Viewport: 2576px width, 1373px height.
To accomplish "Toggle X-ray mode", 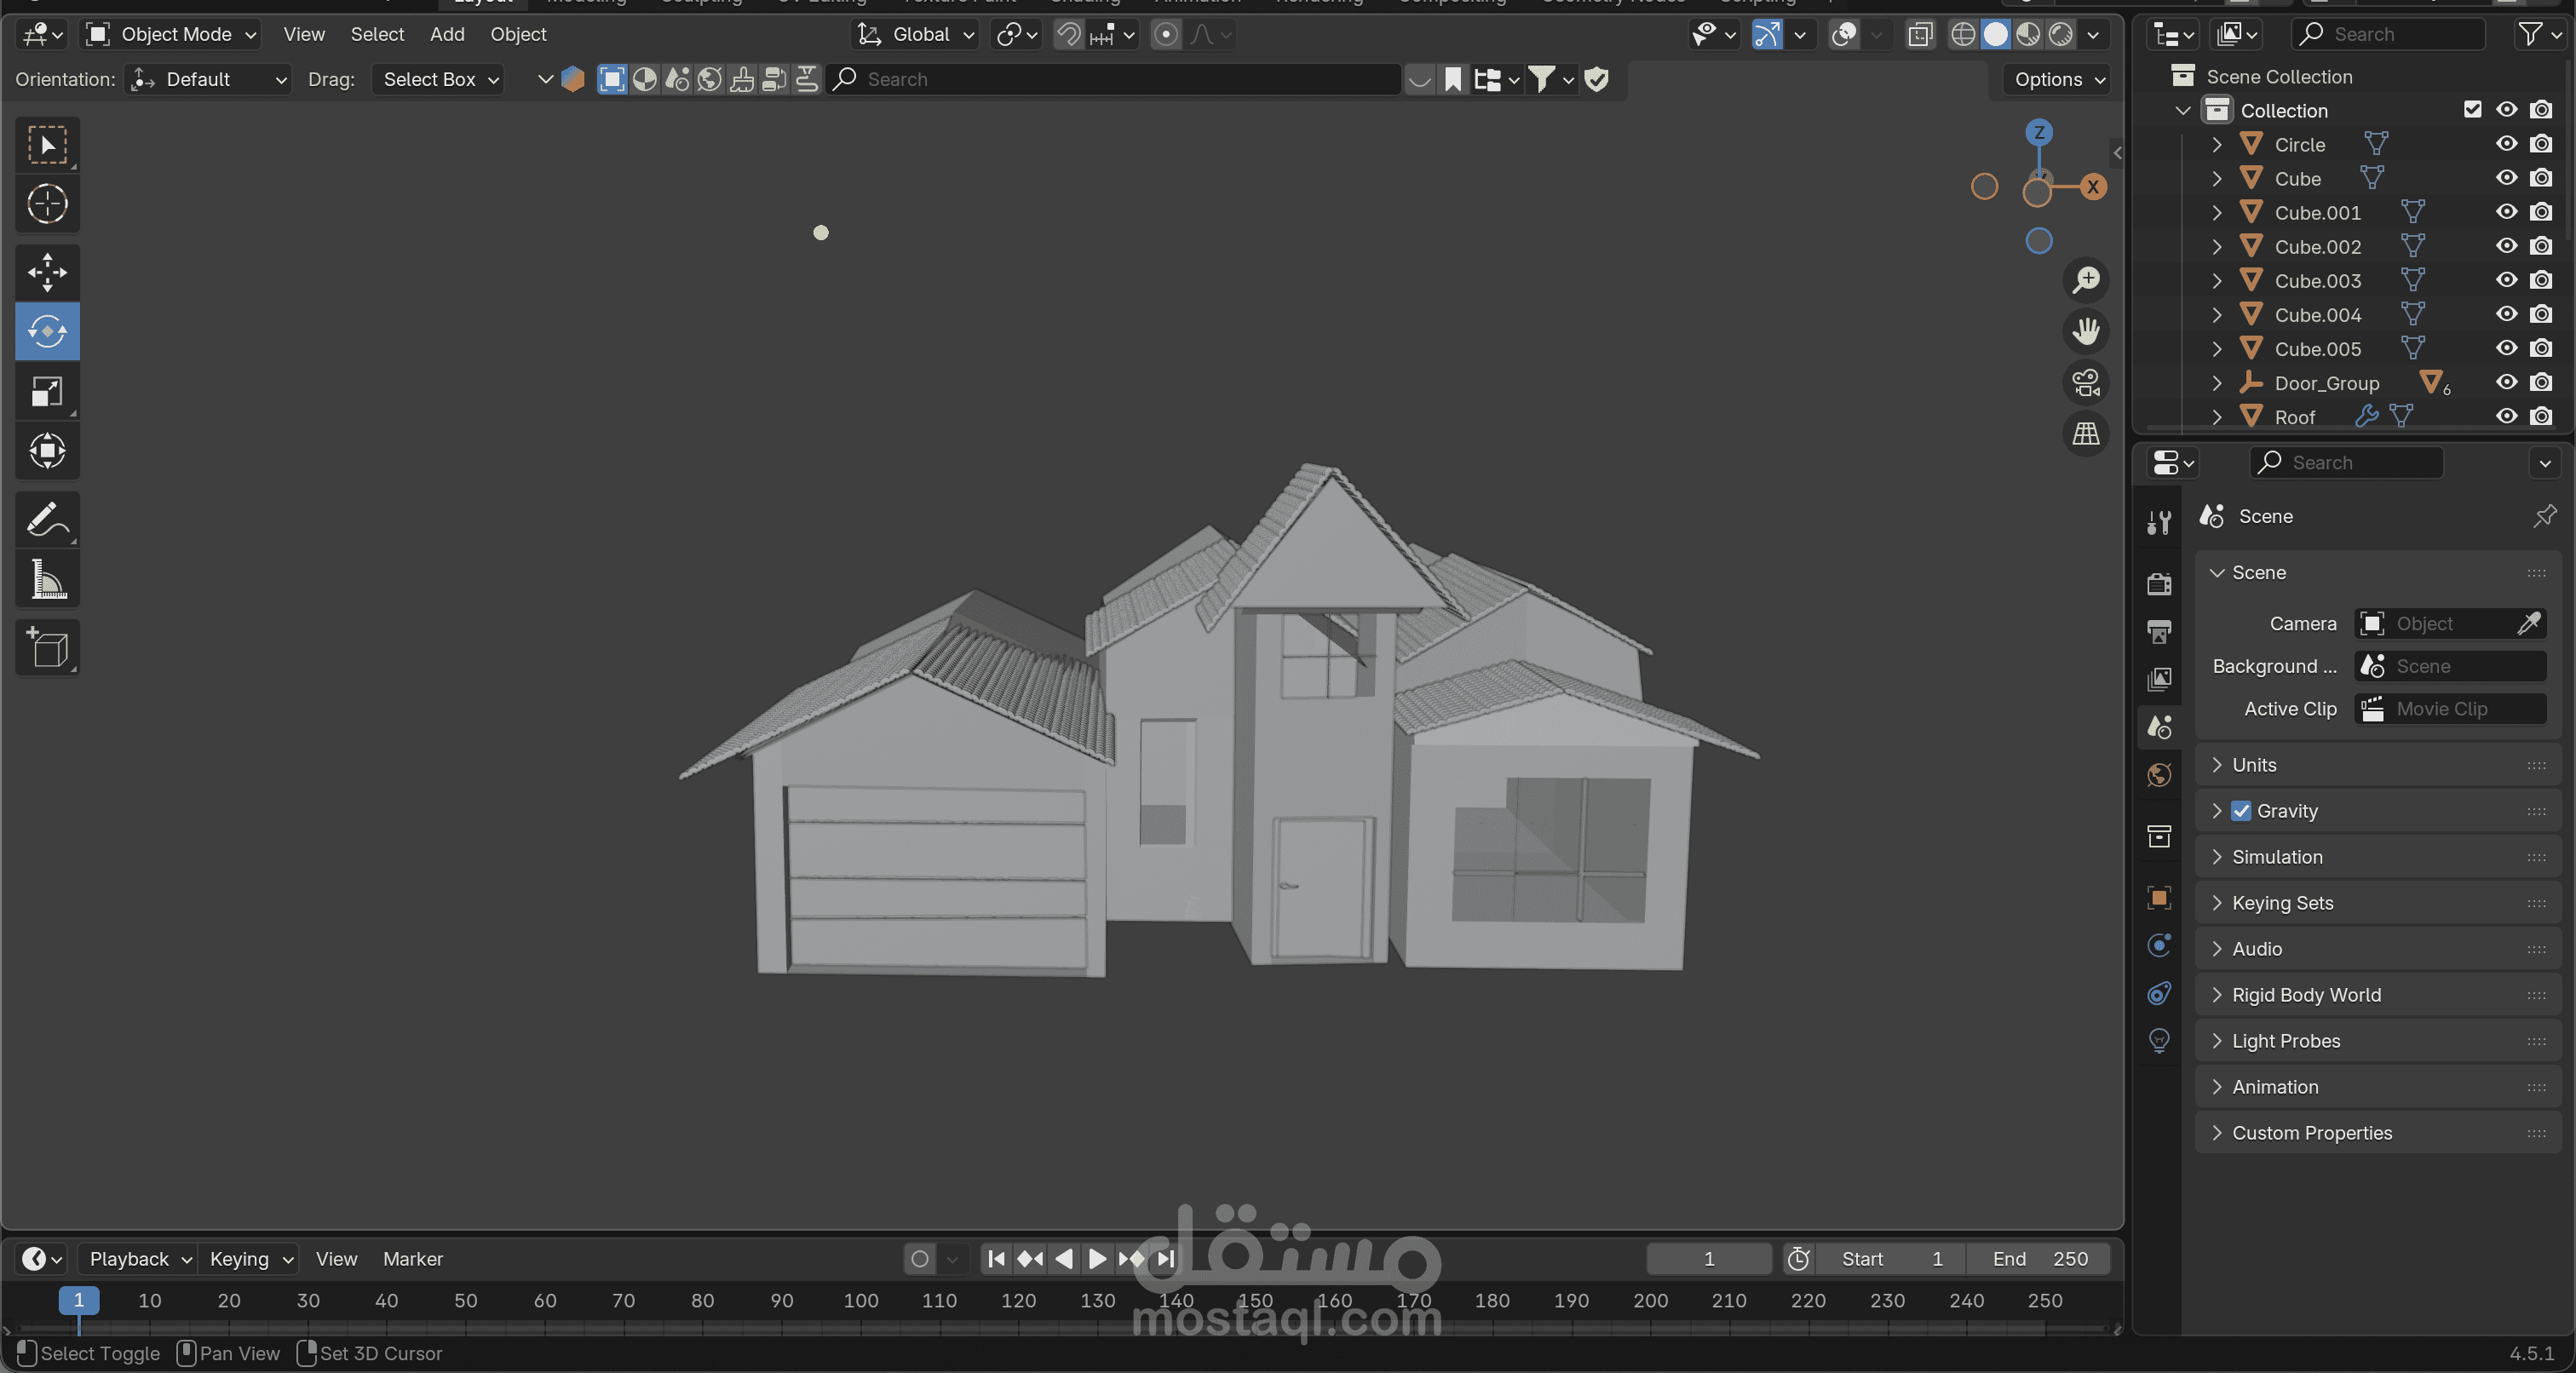I will [x=1919, y=35].
